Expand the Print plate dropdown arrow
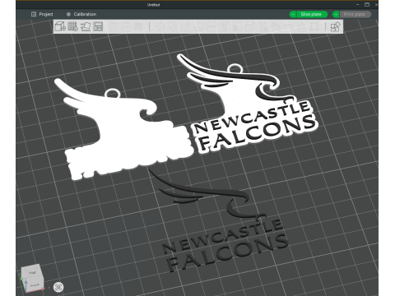This screenshot has width=395, height=296. click(x=336, y=14)
